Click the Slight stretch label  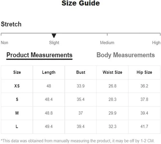pyautogui.click(x=54, y=43)
